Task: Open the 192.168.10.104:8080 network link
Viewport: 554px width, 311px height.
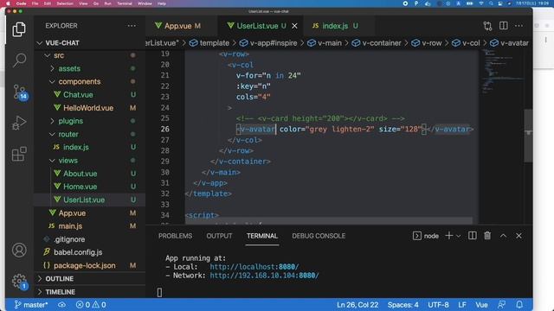Action: pos(264,276)
